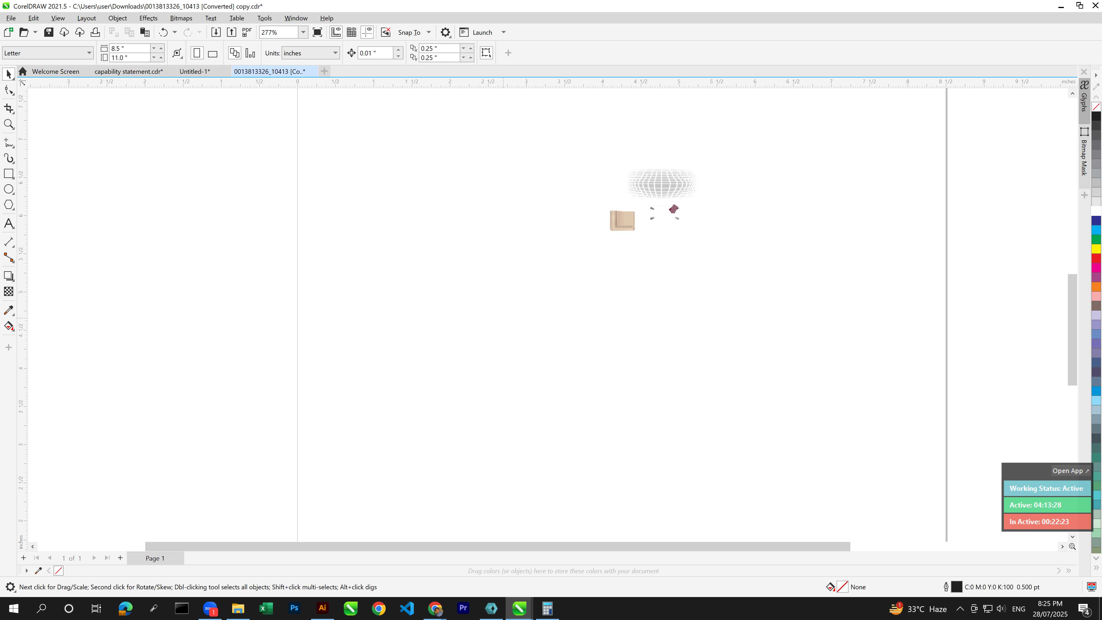The height and width of the screenshot is (620, 1102).
Task: Select the Interactive Fill tool
Action: 9,326
